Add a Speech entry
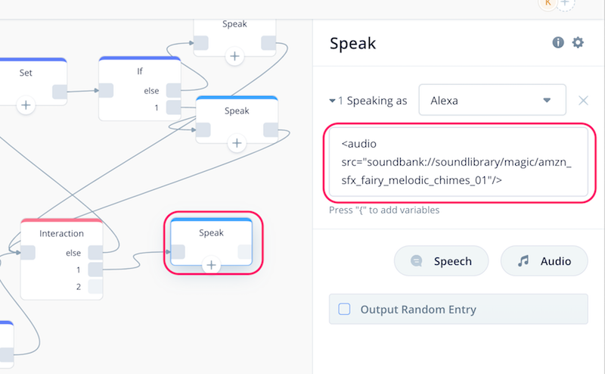The image size is (605, 374). [x=441, y=261]
